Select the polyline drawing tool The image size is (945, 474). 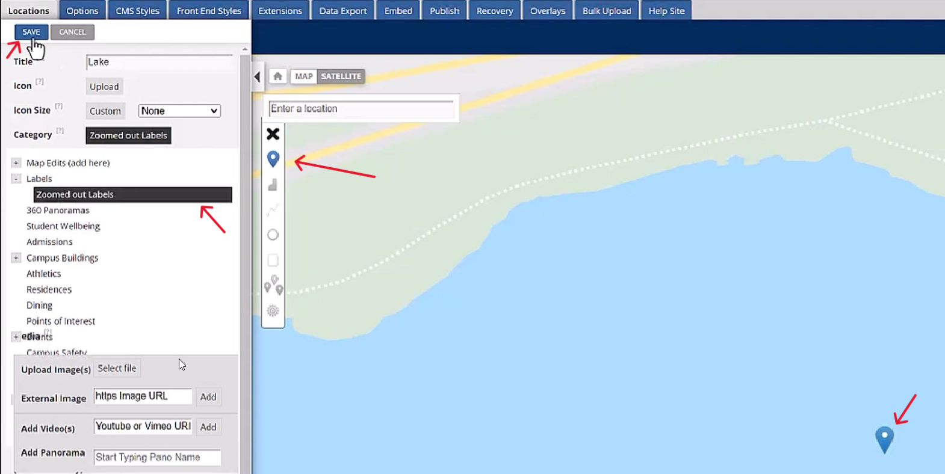(273, 209)
